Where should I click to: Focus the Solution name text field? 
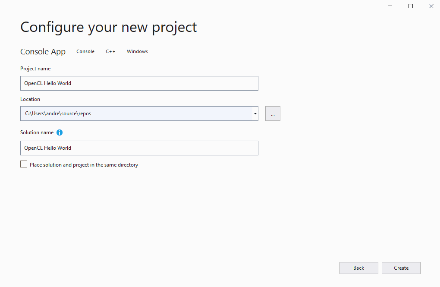point(139,148)
